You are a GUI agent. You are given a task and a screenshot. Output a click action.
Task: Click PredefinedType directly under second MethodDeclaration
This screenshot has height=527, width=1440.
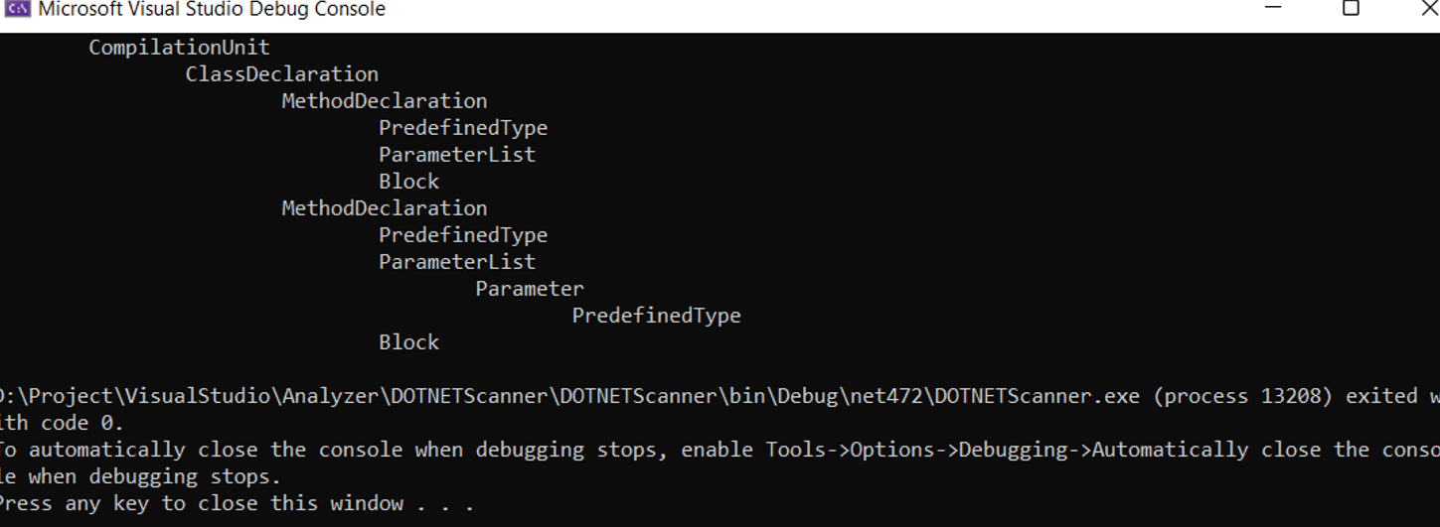(462, 235)
